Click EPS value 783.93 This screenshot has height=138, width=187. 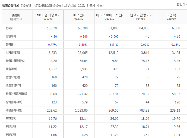pyautogui.click(x=144, y=111)
